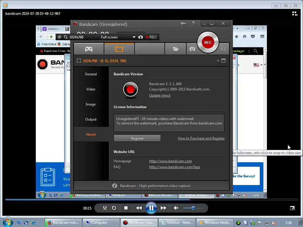Click the Firefox home icon
The image size is (303, 227).
click(236, 36)
